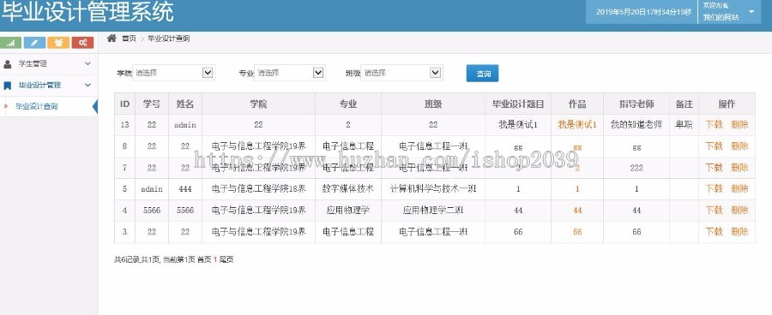
Task: Download the work for row ID 8
Action: coord(714,146)
